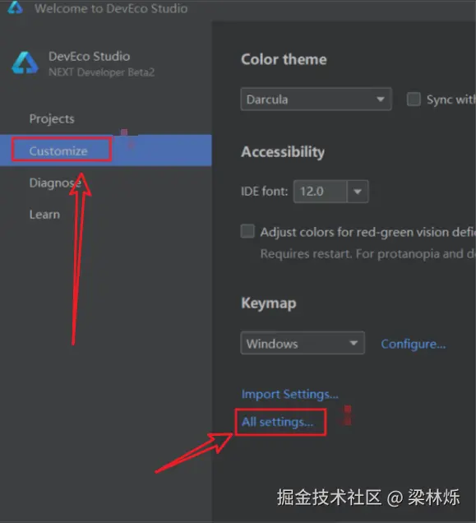Click the Import Settings... link
Screen dimensions: 476x523
pos(290,394)
